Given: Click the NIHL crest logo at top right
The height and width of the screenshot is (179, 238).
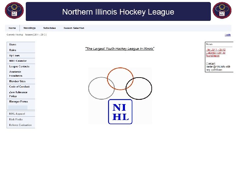Looking at the screenshot, I should pyautogui.click(x=222, y=10).
